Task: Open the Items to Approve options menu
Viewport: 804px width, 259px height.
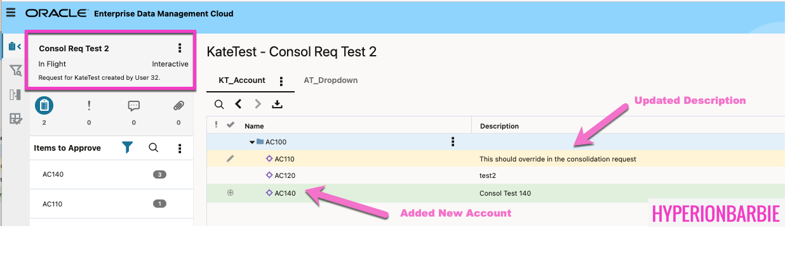Action: (x=180, y=148)
